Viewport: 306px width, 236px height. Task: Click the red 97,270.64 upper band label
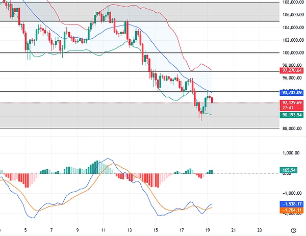[x=292, y=71]
